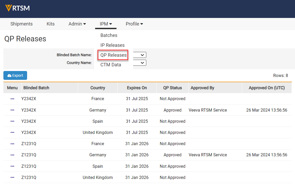The height and width of the screenshot is (194, 295).
Task: Open the Admin dropdown menu
Action: (x=77, y=24)
